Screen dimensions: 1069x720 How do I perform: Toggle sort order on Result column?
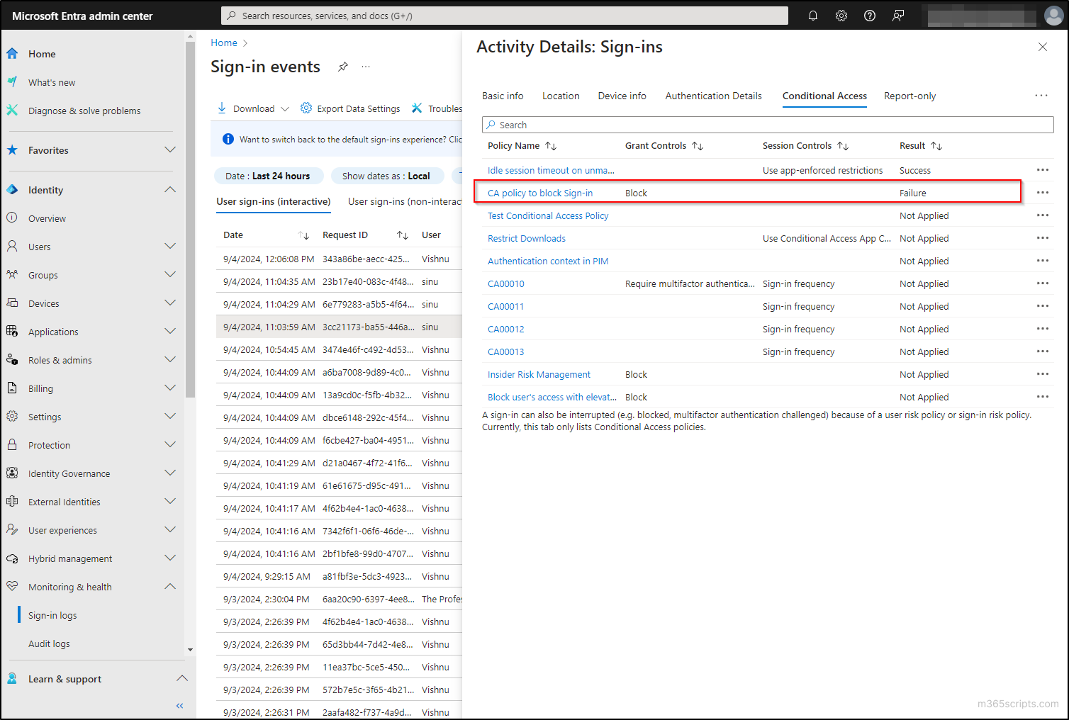[937, 145]
